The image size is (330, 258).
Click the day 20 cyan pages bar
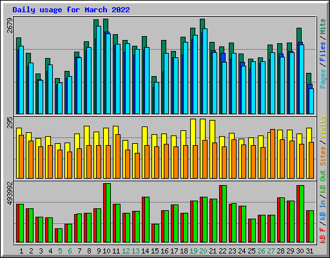[x=205, y=71]
